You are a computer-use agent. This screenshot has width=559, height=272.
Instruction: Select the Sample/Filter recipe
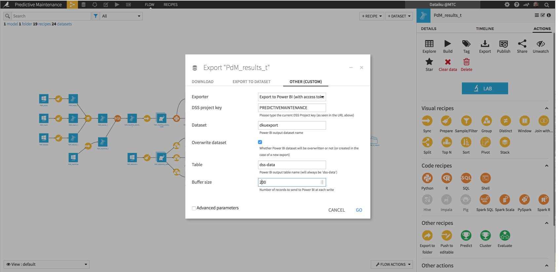(x=466, y=121)
